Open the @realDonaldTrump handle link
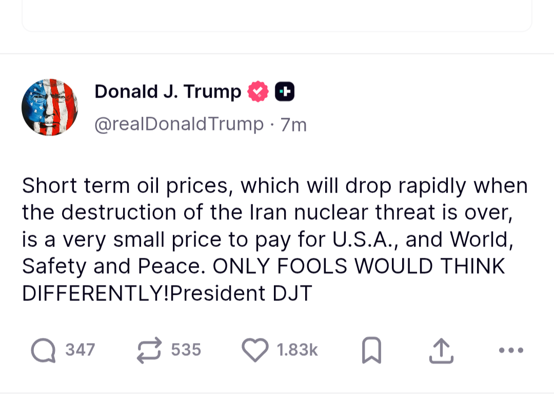This screenshot has height=401, width=554. (x=179, y=124)
